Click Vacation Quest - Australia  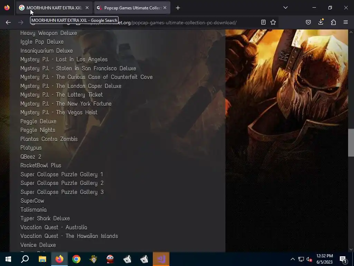coord(54,227)
